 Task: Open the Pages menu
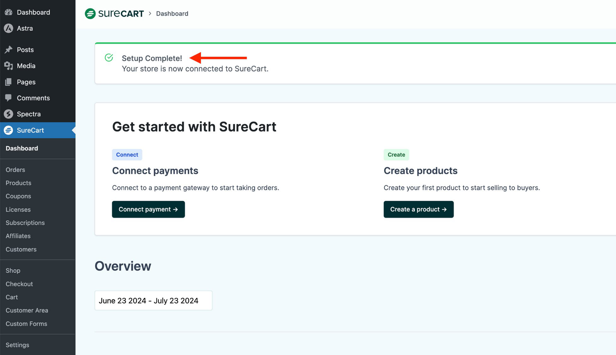(38, 82)
